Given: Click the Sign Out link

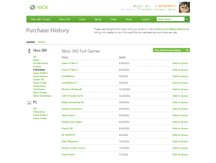Looking at the screenshot, I should pos(172,9).
